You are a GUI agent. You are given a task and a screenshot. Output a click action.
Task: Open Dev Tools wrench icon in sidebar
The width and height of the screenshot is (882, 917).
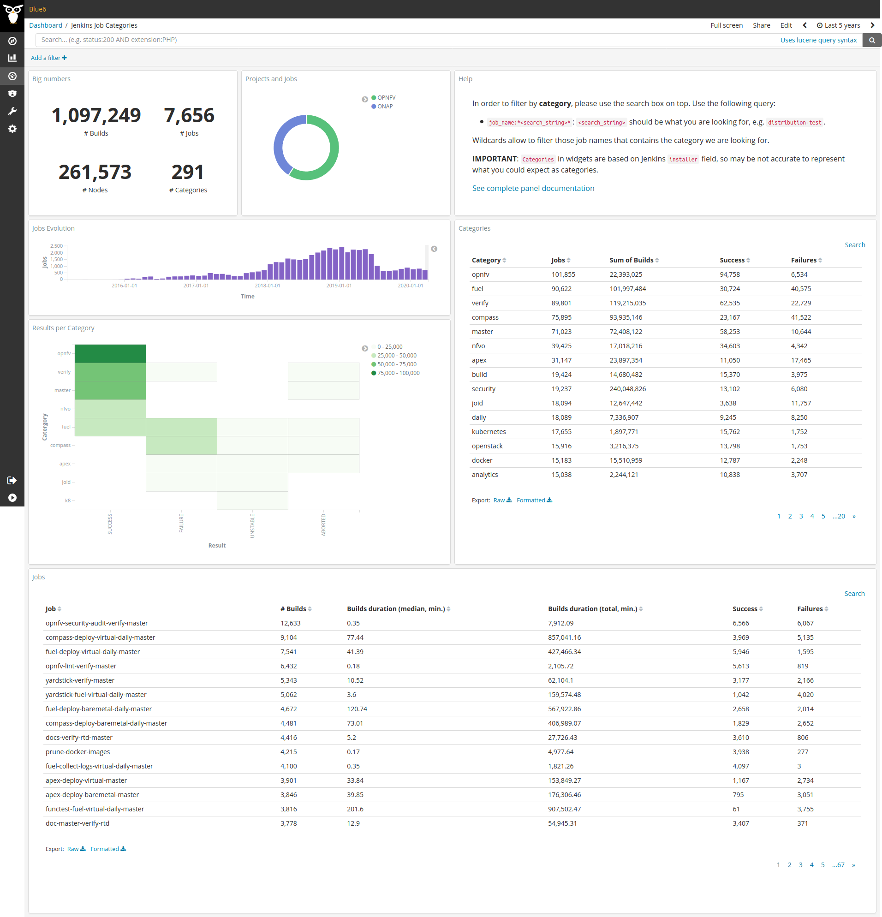tap(12, 111)
